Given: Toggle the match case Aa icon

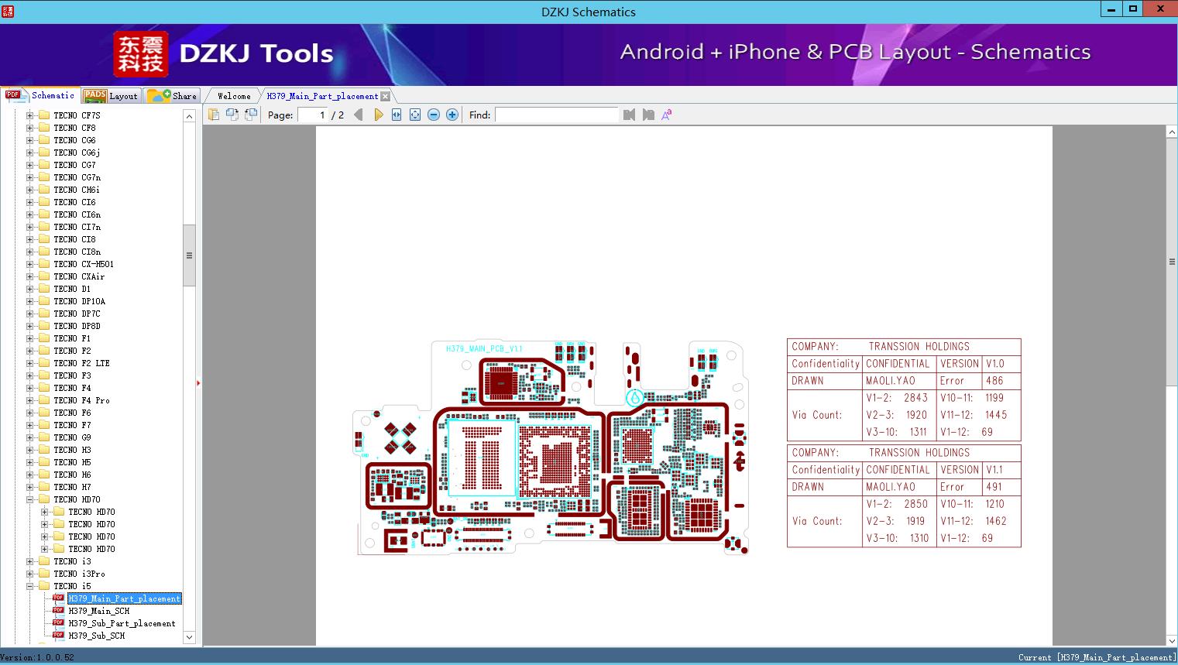Looking at the screenshot, I should click(x=667, y=115).
